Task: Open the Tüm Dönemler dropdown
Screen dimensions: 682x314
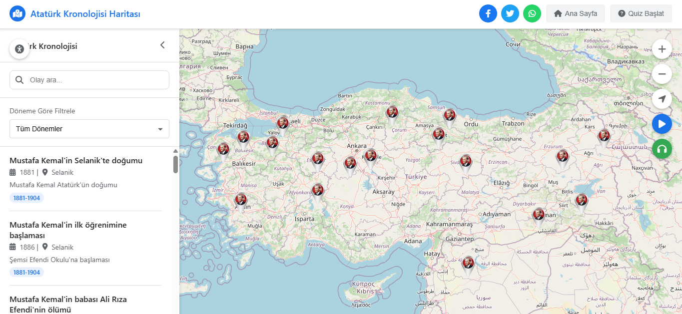Action: 89,129
